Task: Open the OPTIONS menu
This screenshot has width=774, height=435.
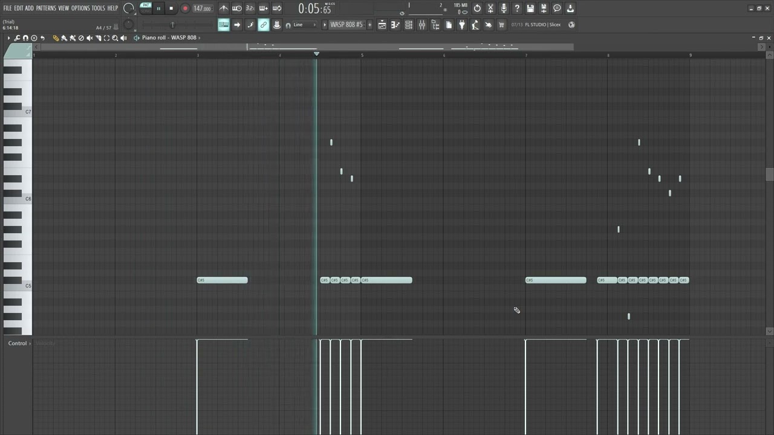Action: click(80, 8)
